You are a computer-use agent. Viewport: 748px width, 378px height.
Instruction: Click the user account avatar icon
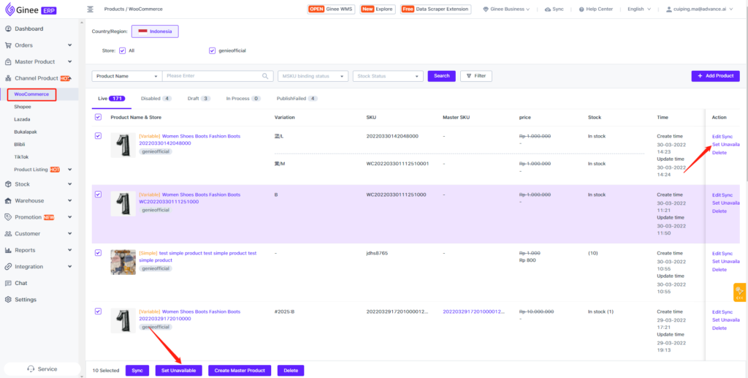(x=669, y=9)
